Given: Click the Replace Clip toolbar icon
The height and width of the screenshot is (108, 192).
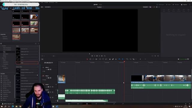Looking at the screenshot, I should tap(106, 59).
